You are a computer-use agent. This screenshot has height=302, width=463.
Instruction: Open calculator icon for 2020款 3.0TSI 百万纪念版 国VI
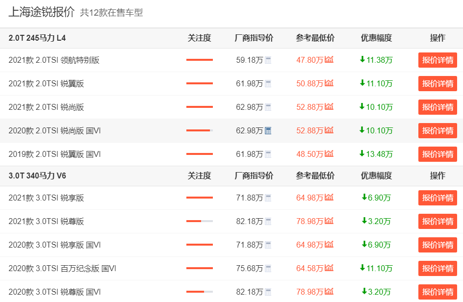click(268, 269)
